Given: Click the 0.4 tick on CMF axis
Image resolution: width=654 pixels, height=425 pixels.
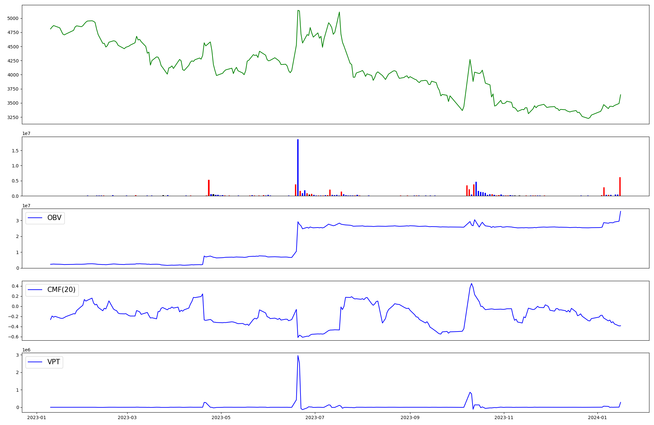Looking at the screenshot, I should pos(15,286).
